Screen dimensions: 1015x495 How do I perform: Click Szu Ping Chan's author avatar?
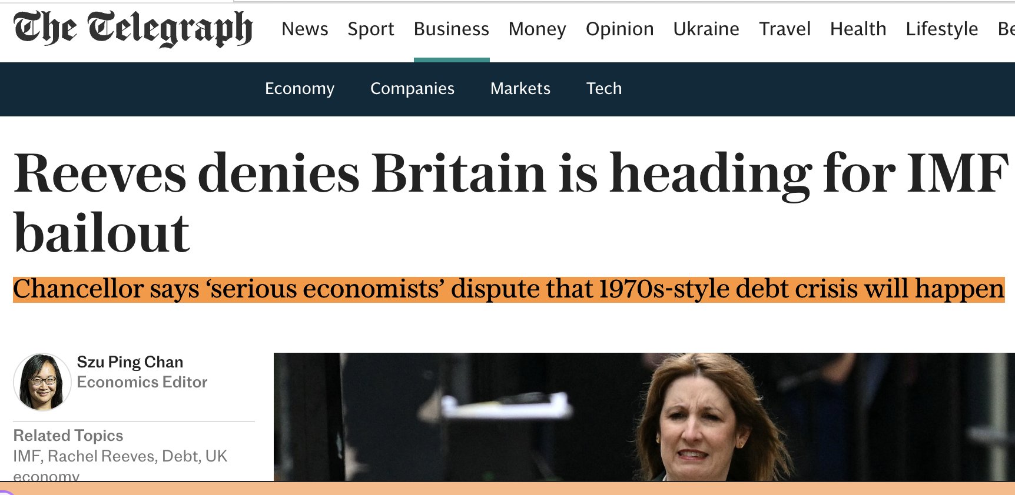click(42, 382)
